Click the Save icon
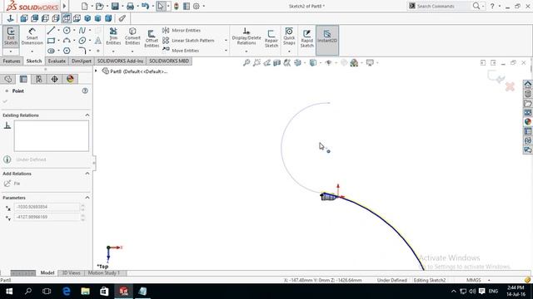Image resolution: width=533 pixels, height=299 pixels. 115,6
